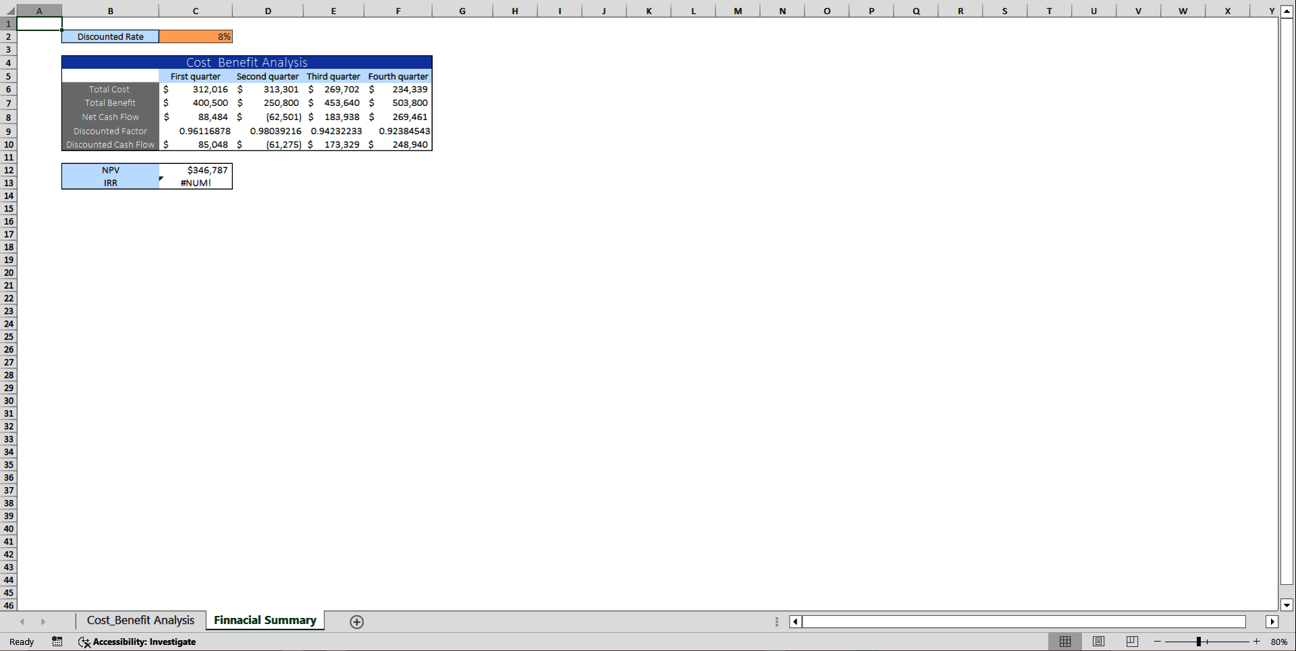
Task: Select the Finnacial Summary sheet tab
Action: coord(264,620)
